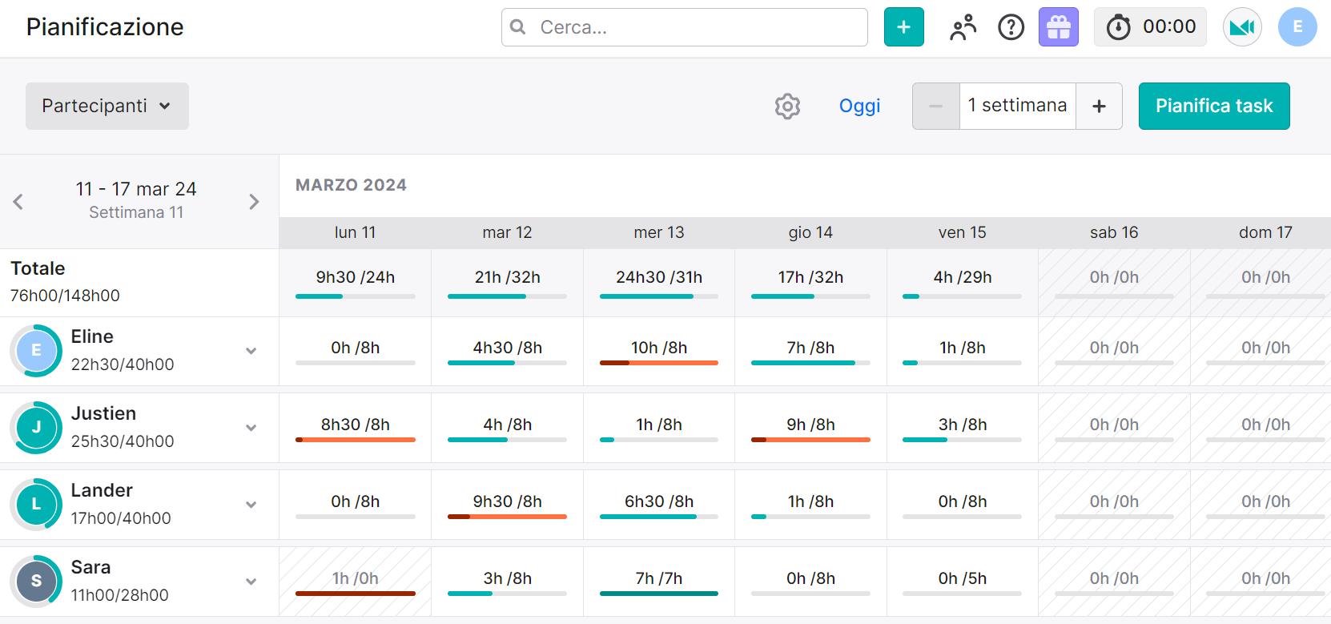Click Lander's 6h30 /8h Wednesday cell
Viewport: 1331px width, 624px height.
659,505
